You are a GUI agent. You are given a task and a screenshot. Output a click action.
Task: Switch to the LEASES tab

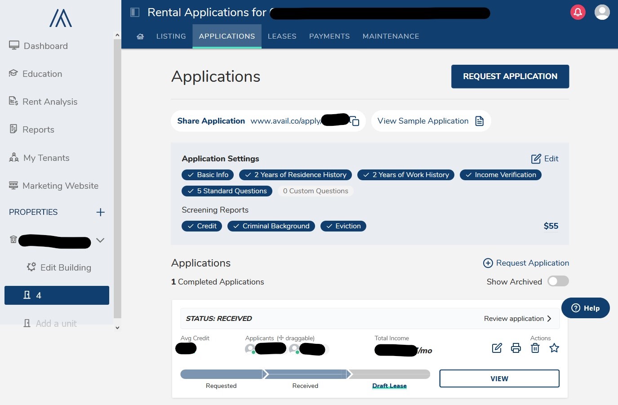pyautogui.click(x=282, y=36)
